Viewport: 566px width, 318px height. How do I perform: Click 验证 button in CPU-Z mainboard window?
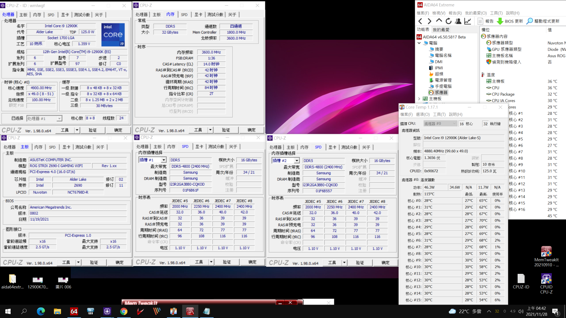[94, 263]
